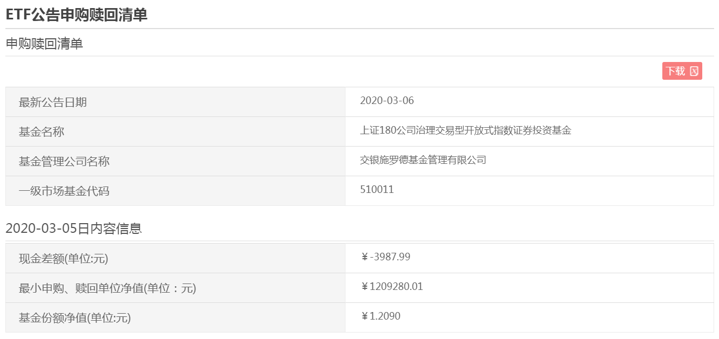Click the fund name 上证180公司治理交易型开放式指数证券投资基金
This screenshot has height=339, width=719.
point(465,130)
